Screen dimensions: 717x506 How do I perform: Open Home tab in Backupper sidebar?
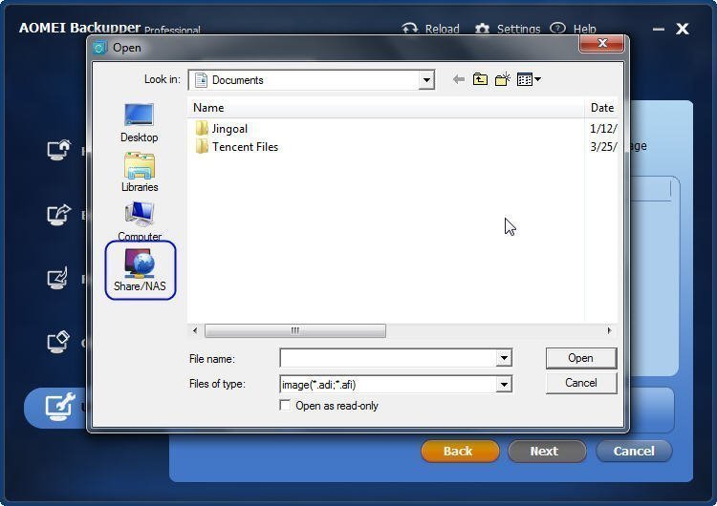click(x=59, y=149)
